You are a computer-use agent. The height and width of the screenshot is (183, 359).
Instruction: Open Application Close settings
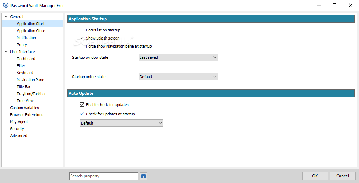pos(31,31)
